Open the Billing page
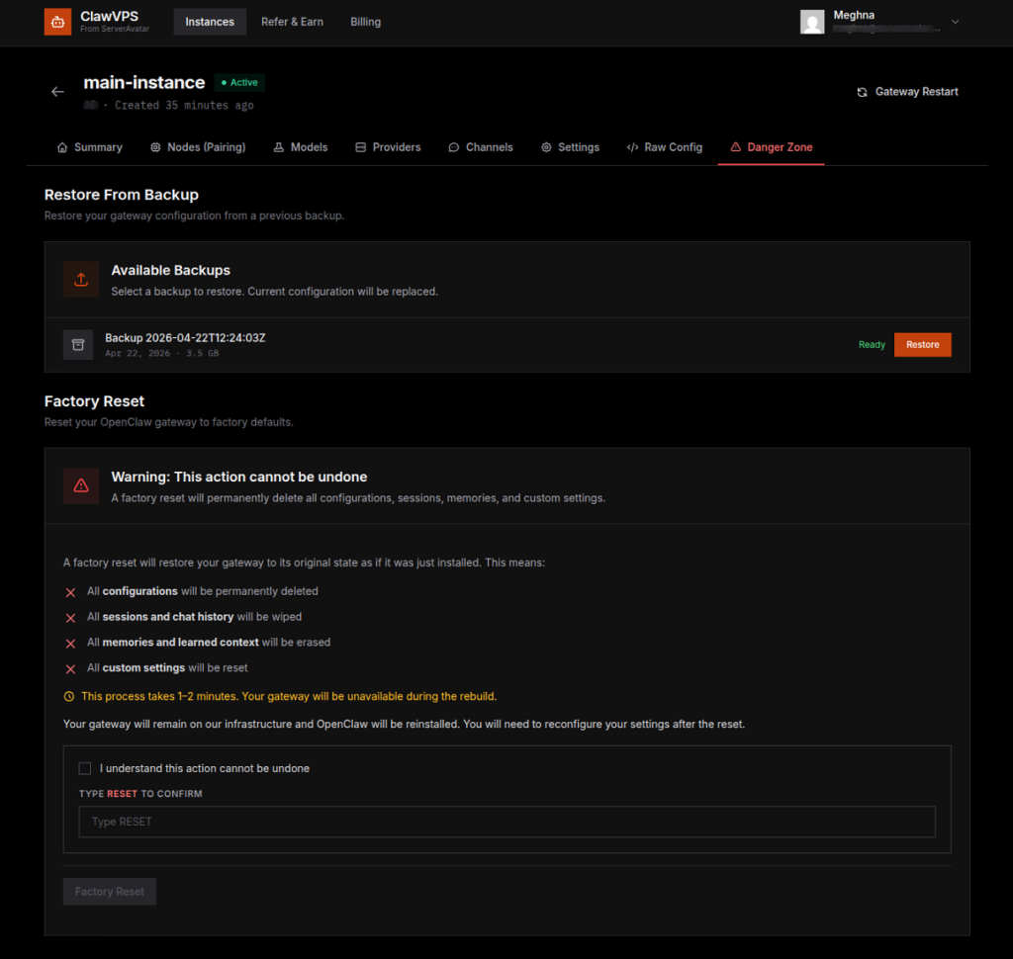 point(365,21)
